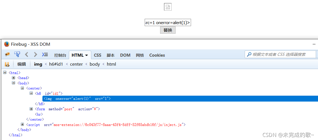Click the closing </html> tag
Screen dimensions: 318x140
coord(16,135)
